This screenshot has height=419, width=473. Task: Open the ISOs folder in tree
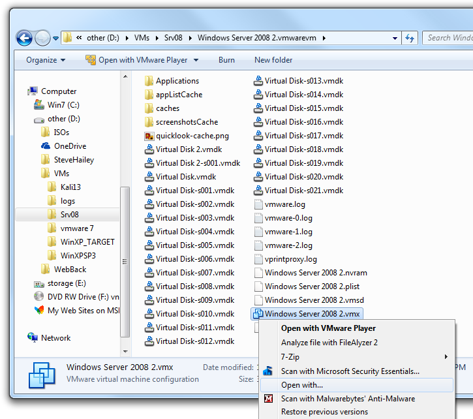[x=45, y=132]
